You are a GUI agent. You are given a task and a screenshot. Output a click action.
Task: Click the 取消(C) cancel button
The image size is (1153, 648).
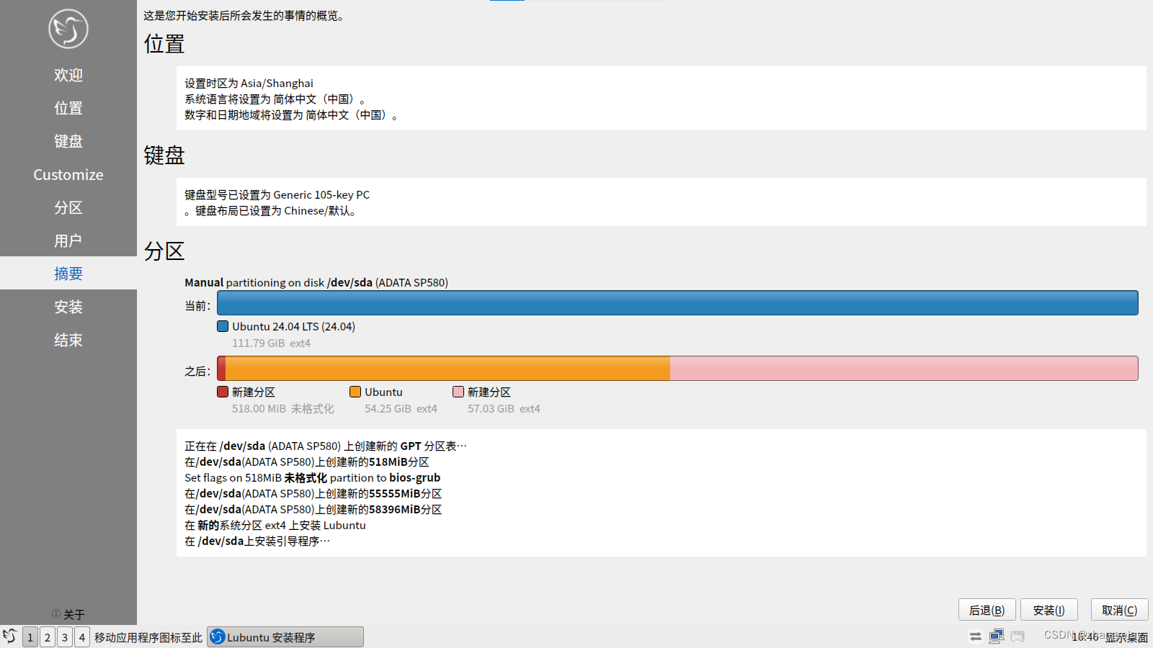tap(1119, 610)
